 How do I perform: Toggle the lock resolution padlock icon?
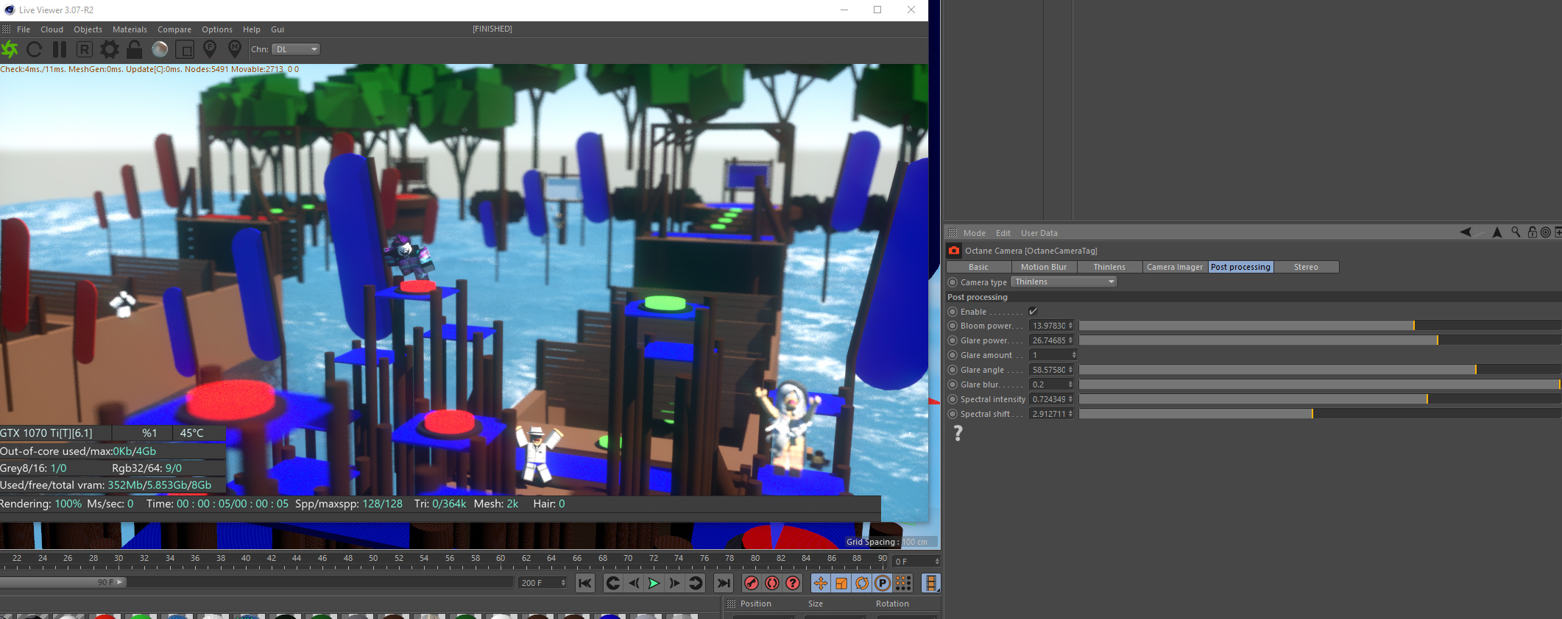134,49
